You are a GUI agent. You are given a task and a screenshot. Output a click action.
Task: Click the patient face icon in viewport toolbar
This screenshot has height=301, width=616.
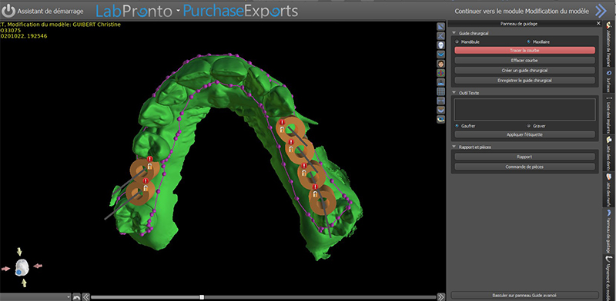click(x=440, y=64)
